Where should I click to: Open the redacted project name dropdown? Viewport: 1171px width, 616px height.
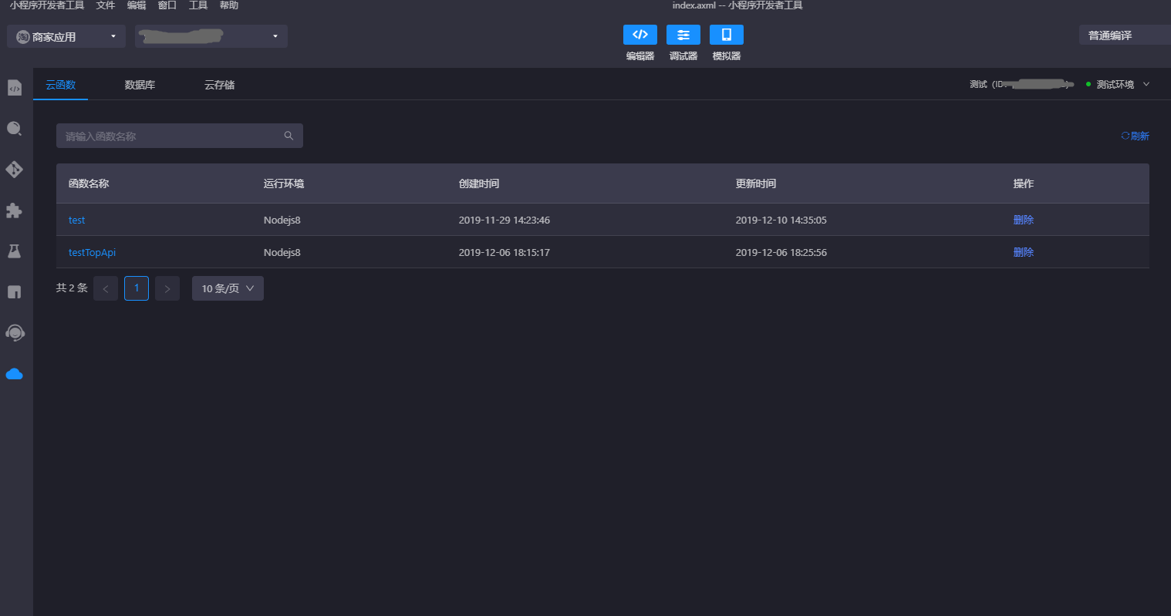211,36
